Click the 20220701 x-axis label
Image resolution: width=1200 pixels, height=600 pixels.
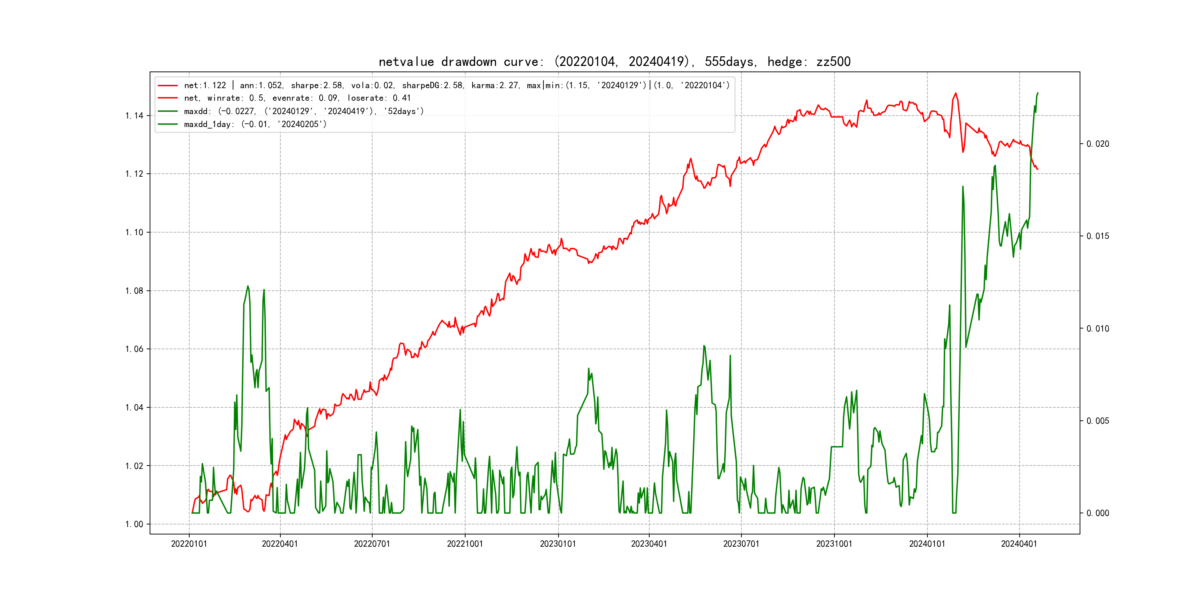[372, 544]
